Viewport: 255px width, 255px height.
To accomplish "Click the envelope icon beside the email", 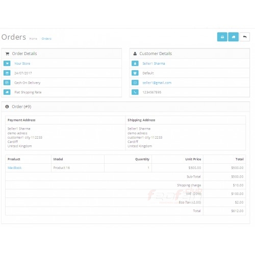I will pos(135,83).
